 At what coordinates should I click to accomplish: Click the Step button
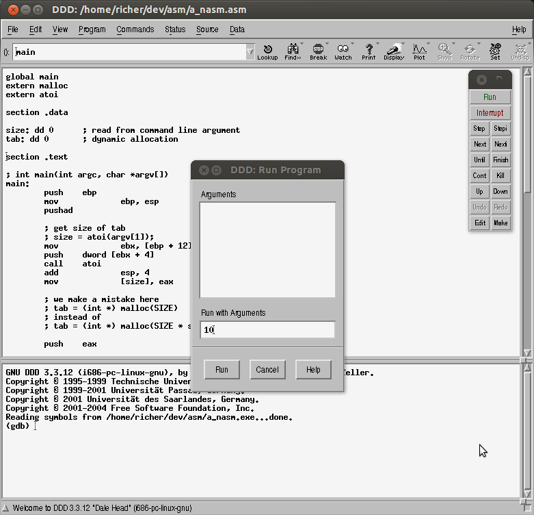pyautogui.click(x=479, y=129)
